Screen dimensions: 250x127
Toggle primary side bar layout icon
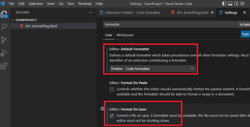224,4
